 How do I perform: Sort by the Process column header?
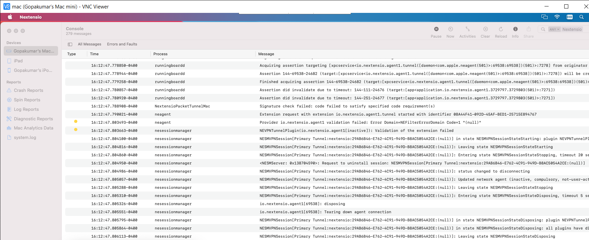click(160, 54)
